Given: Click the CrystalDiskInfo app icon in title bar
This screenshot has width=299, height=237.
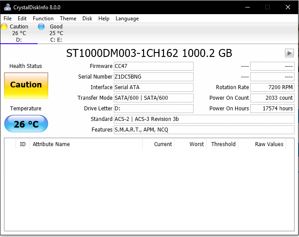Looking at the screenshot, I should (x=8, y=7).
